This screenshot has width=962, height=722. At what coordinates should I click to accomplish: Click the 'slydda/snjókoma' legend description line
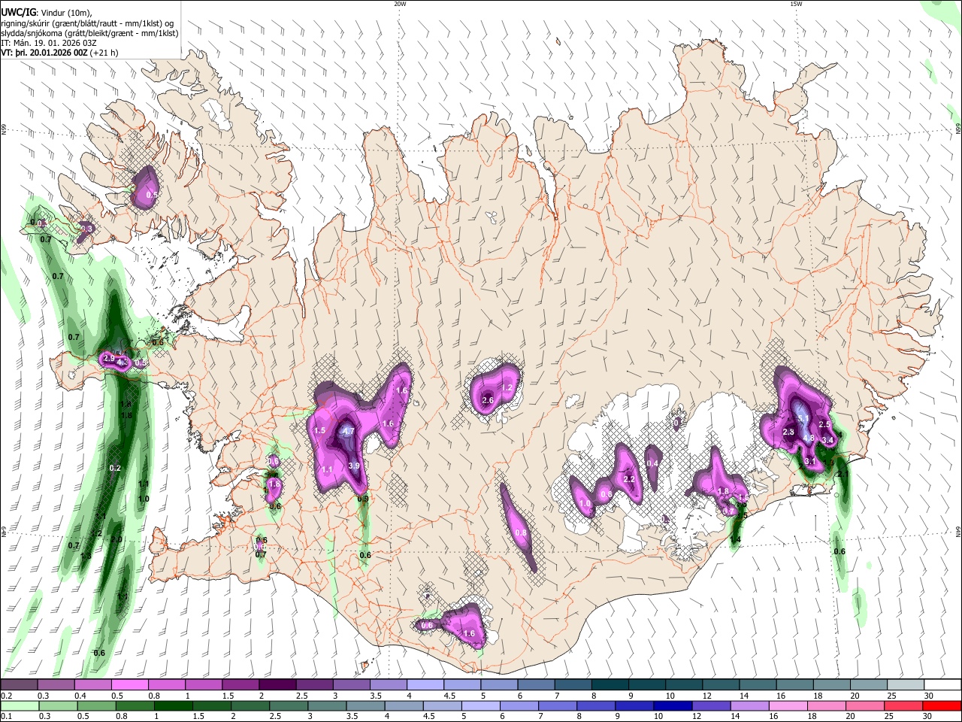[89, 33]
